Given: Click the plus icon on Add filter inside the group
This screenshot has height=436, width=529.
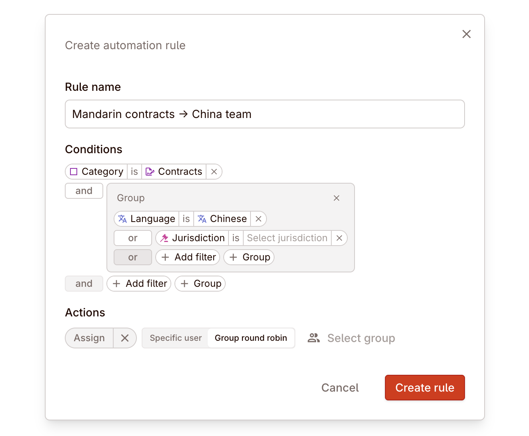Looking at the screenshot, I should pos(166,257).
